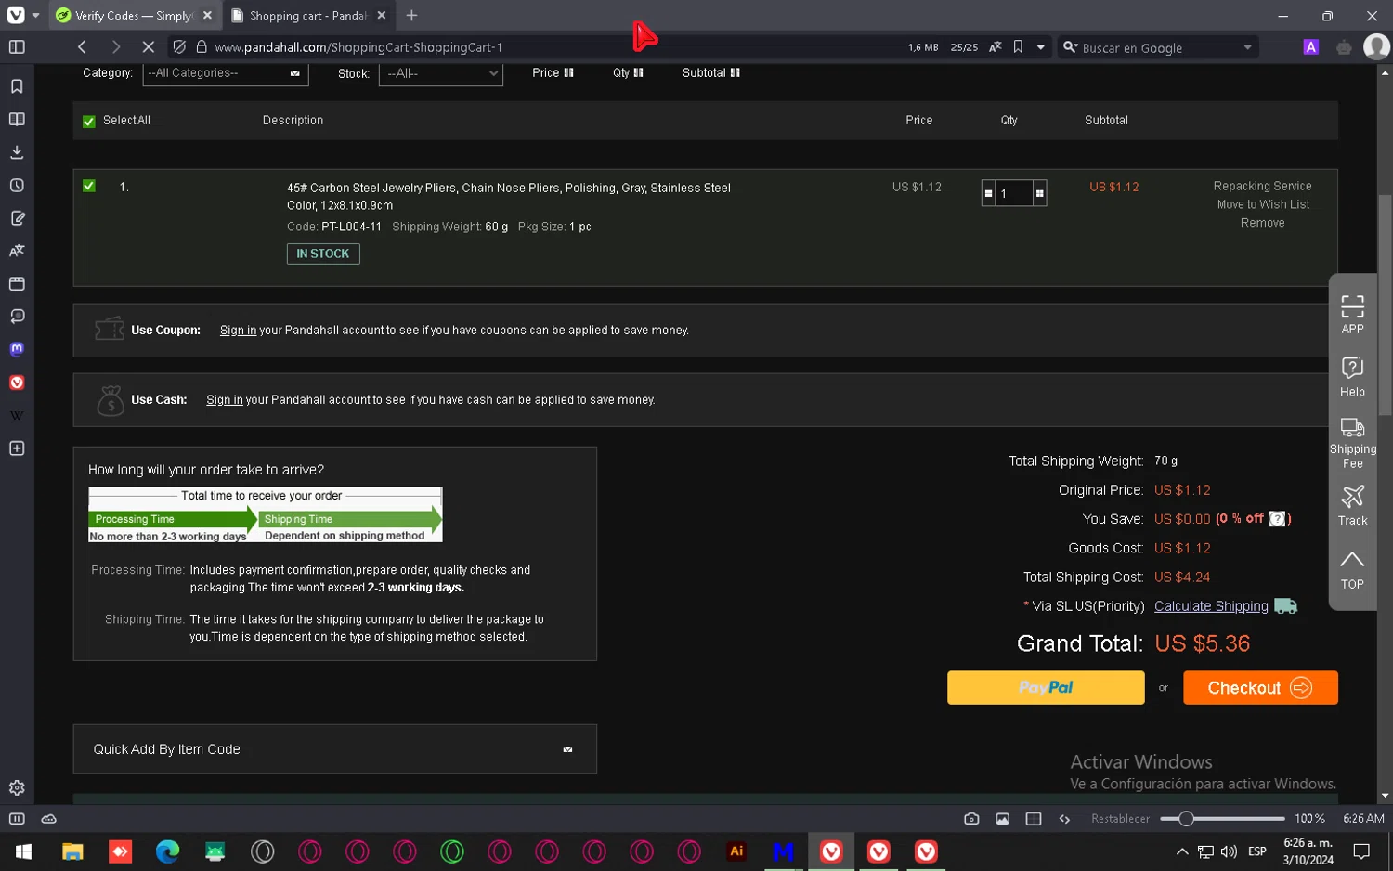Show hidden system tray icons

1181,851
